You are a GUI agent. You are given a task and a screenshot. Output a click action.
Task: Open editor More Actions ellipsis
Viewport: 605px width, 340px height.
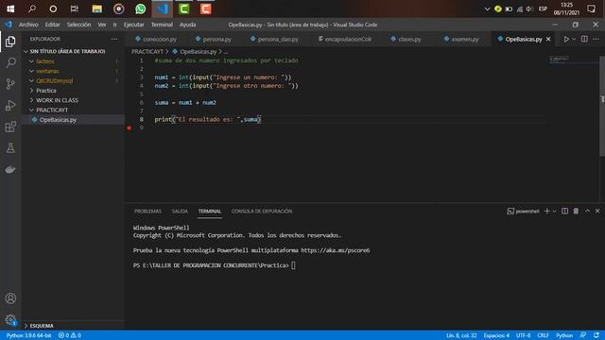tap(596, 39)
